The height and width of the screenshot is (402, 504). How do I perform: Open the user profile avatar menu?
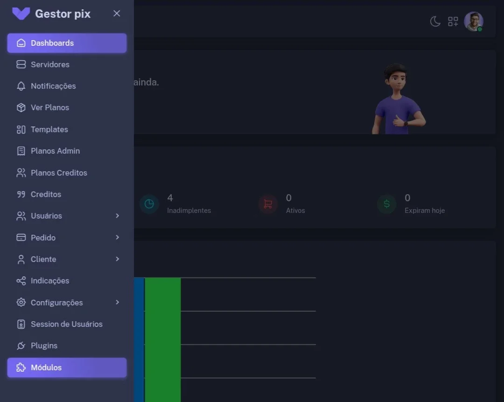click(474, 21)
